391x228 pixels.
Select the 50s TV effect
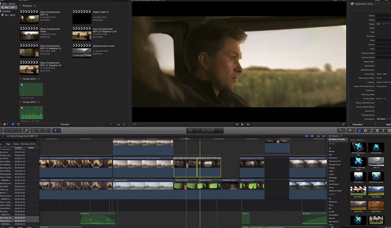[x=377, y=162]
